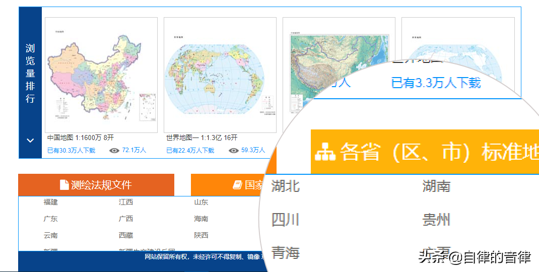Open the 各省（区、市）标准地 tab
This screenshot has height=272, width=539.
pyautogui.click(x=425, y=152)
